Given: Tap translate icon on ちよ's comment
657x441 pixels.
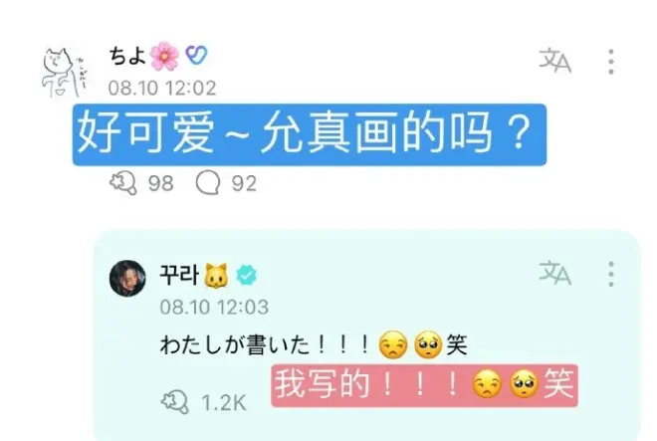Looking at the screenshot, I should point(554,61).
